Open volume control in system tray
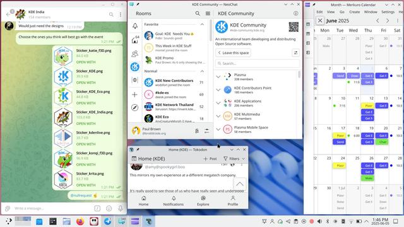Screen dimensions: 404x227 pyautogui.click(x=319, y=221)
